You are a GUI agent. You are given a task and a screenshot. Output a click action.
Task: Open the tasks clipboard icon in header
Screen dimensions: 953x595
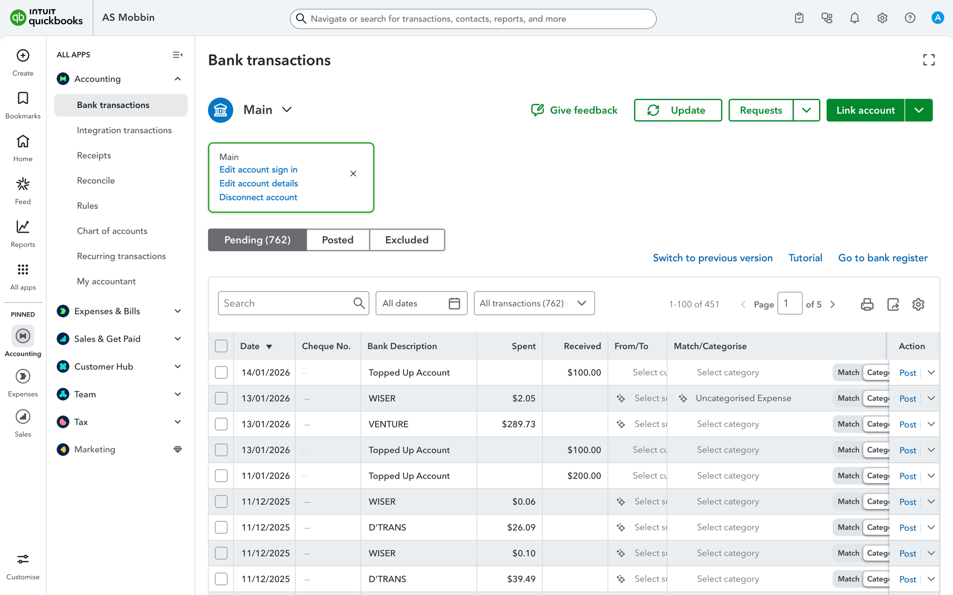pos(799,18)
